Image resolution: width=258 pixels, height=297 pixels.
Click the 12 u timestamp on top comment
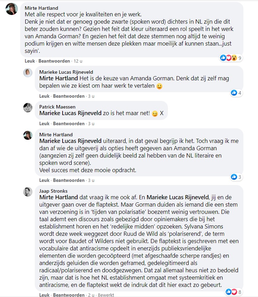click(x=78, y=61)
